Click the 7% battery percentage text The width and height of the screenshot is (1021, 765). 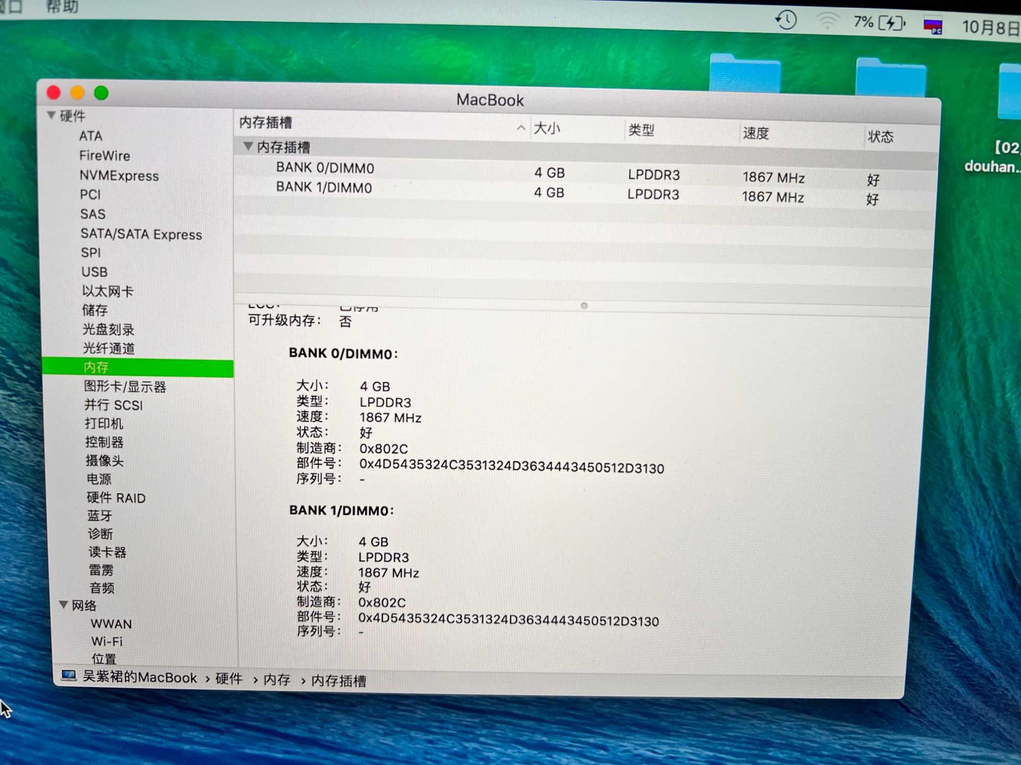[x=863, y=22]
